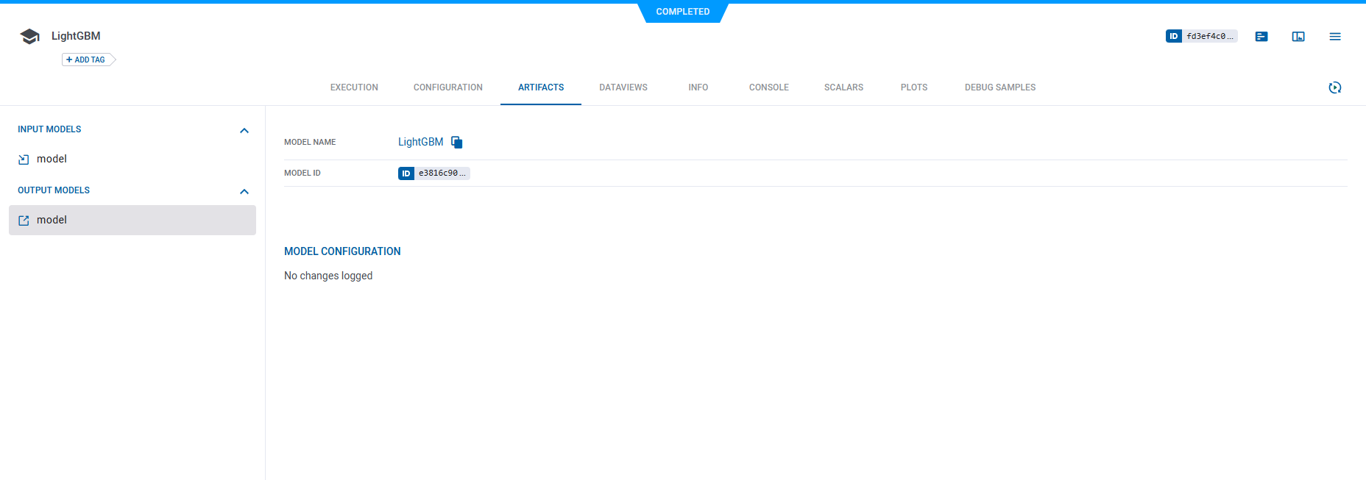Viewport: 1366px width, 480px height.
Task: Select the output model item
Action: pyautogui.click(x=52, y=220)
